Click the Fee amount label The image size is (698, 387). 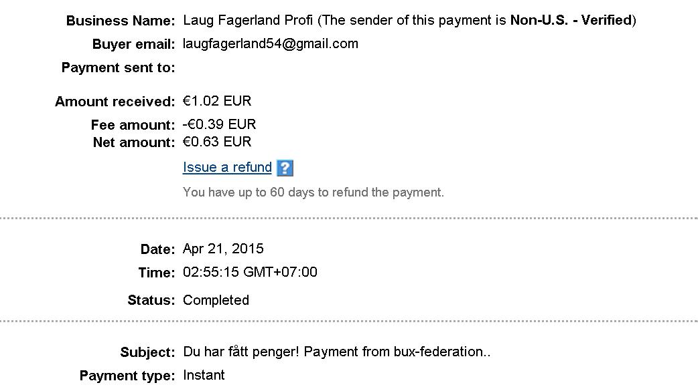tap(133, 125)
